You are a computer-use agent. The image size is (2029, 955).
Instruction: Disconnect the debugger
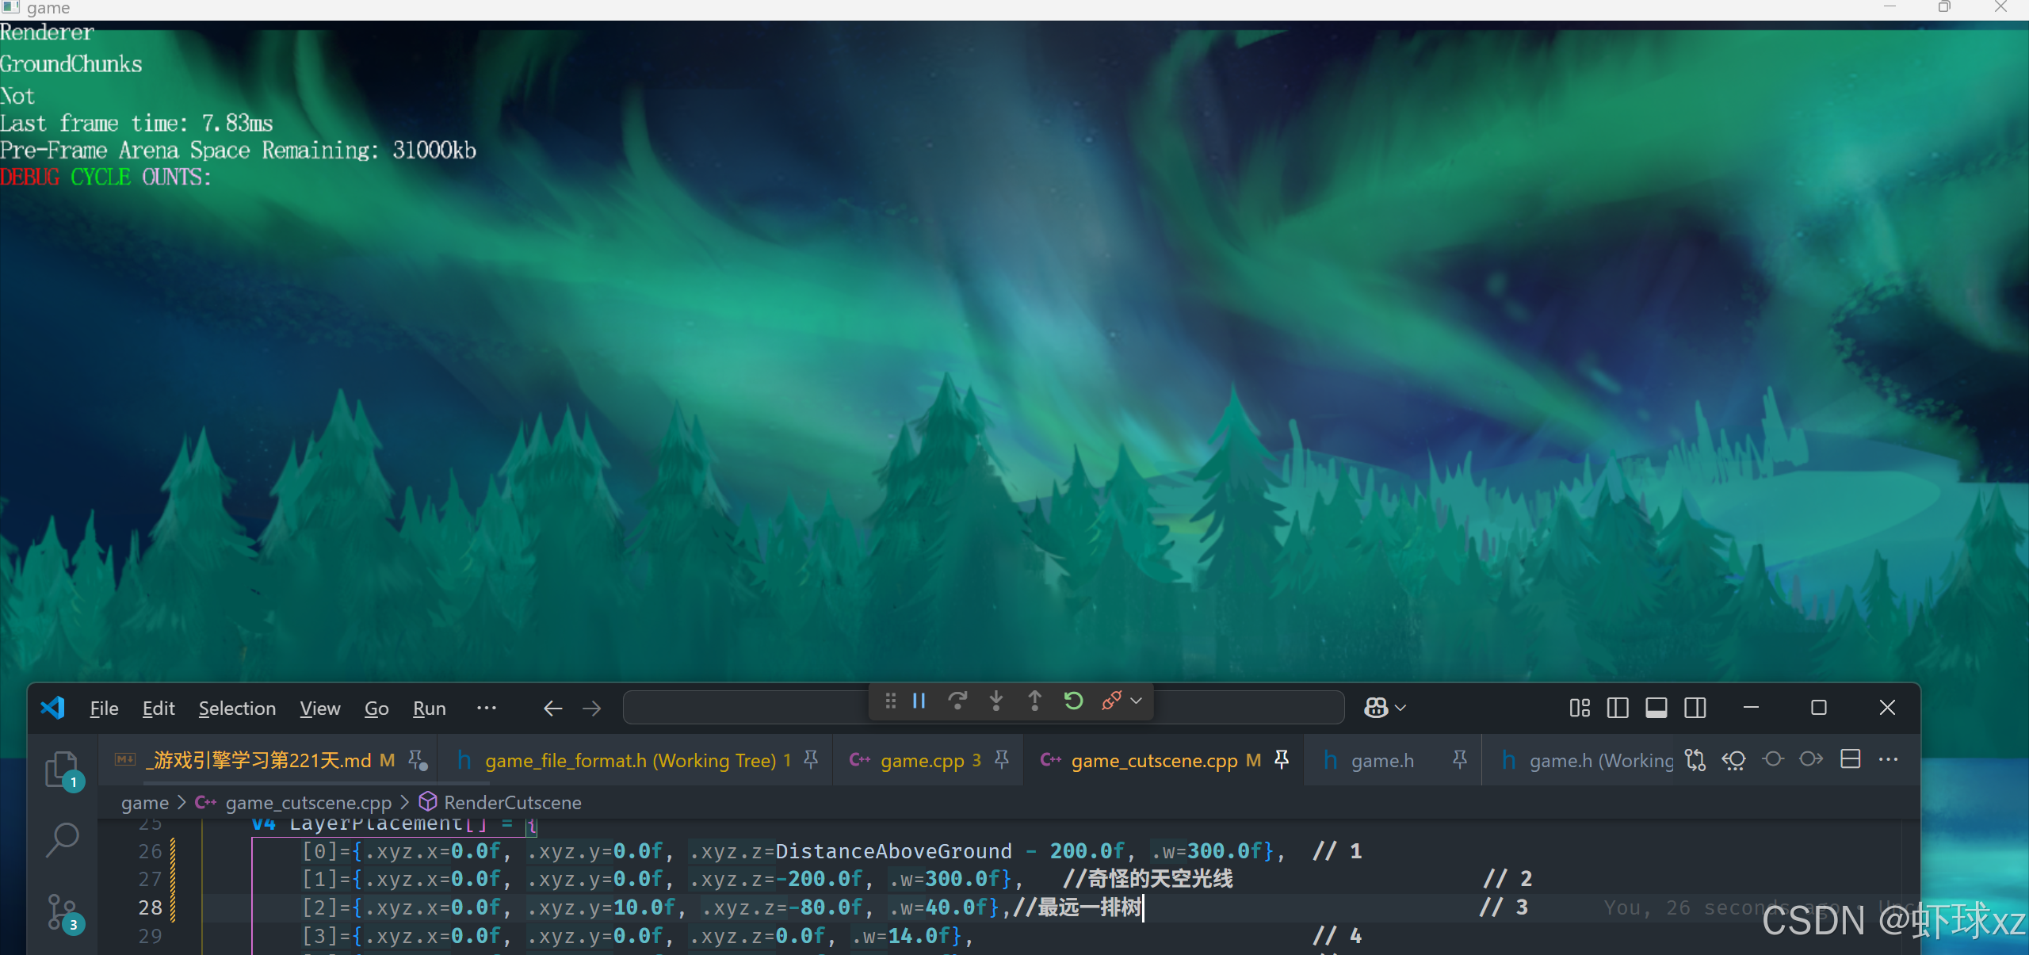point(1111,701)
